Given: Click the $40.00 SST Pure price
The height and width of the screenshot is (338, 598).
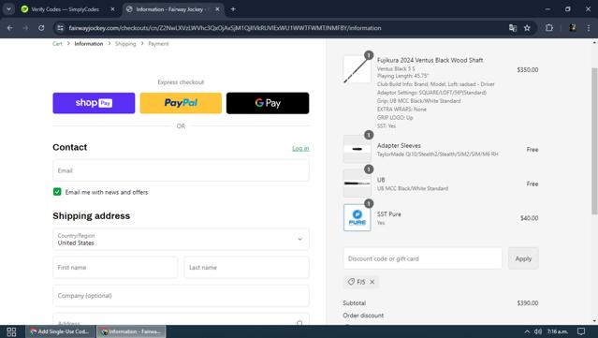Looking at the screenshot, I should (530, 218).
